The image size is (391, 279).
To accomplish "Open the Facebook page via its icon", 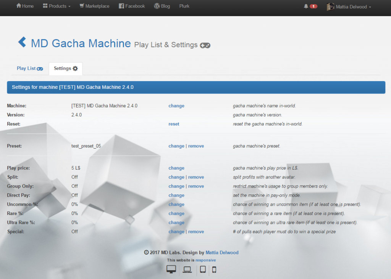I will (121, 6).
